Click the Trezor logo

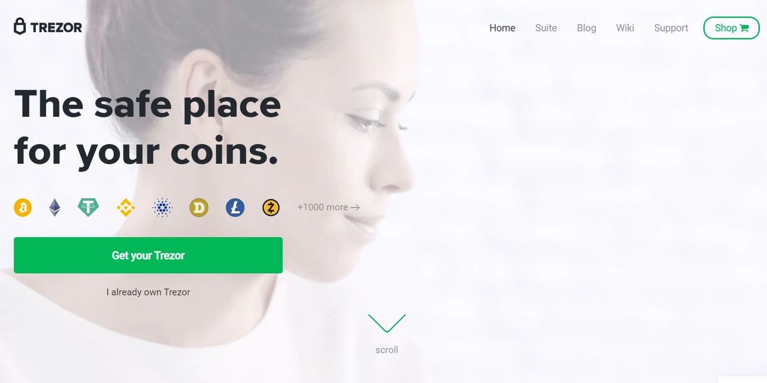(48, 27)
